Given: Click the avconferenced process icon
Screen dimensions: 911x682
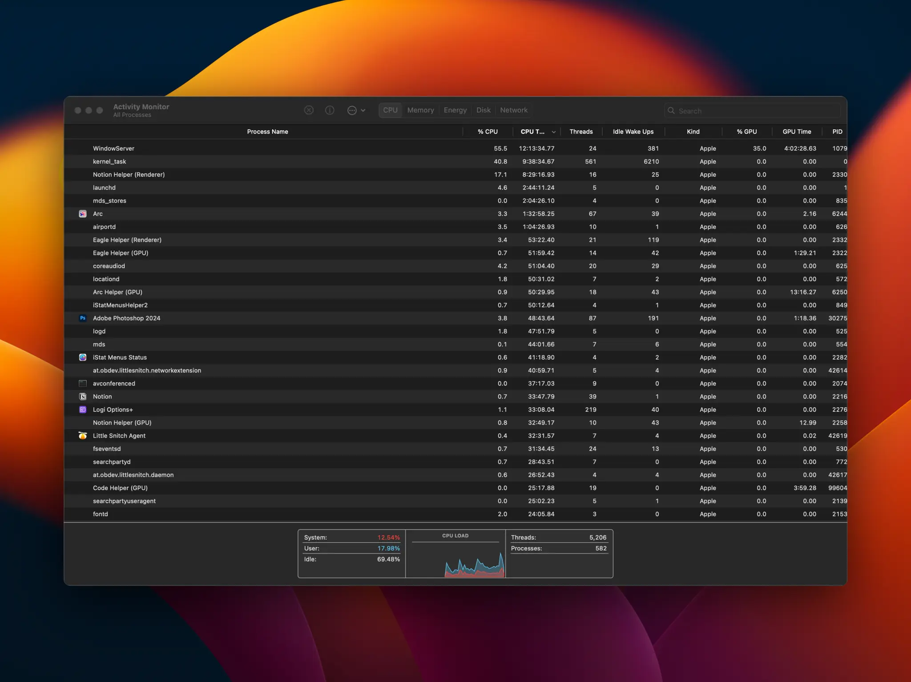Looking at the screenshot, I should (83, 383).
